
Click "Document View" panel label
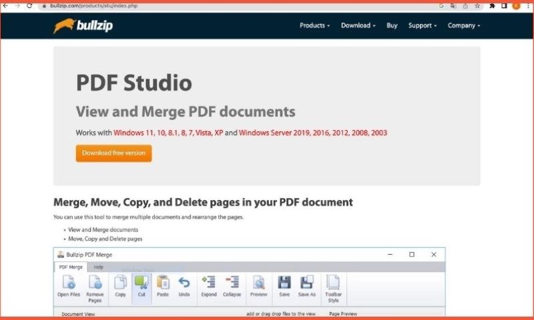click(x=78, y=314)
